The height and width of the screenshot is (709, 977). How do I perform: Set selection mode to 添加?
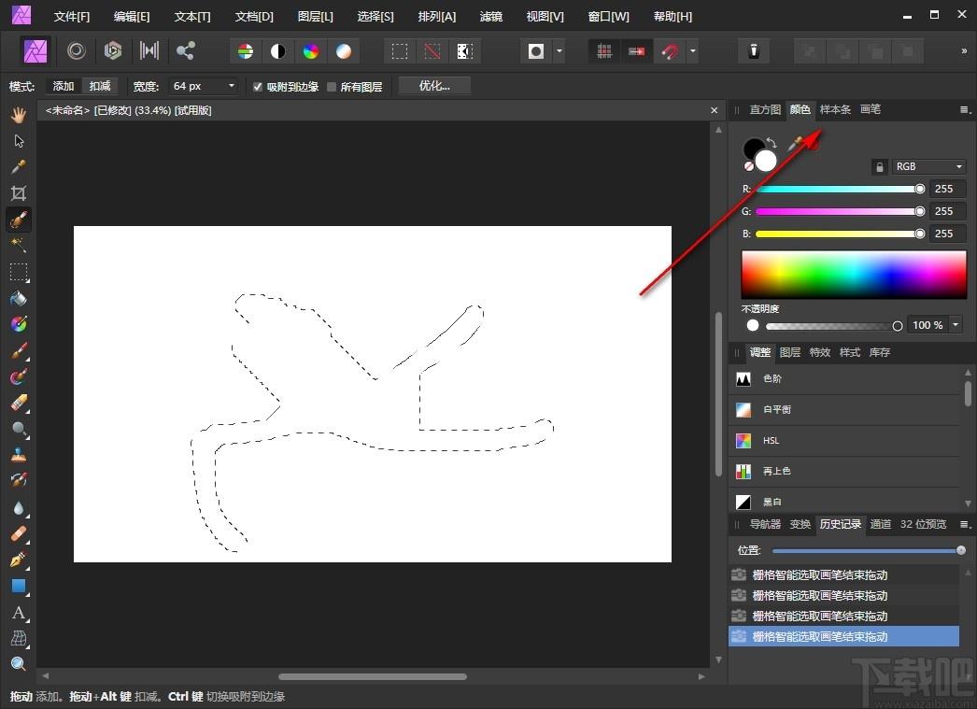pyautogui.click(x=64, y=86)
